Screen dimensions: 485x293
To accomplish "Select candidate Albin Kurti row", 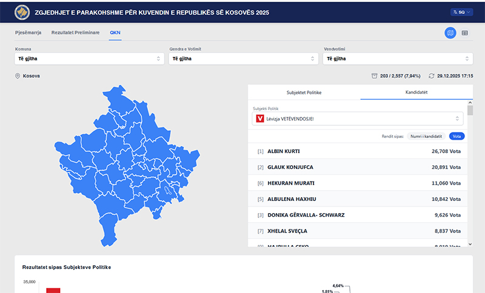I will (x=358, y=151).
